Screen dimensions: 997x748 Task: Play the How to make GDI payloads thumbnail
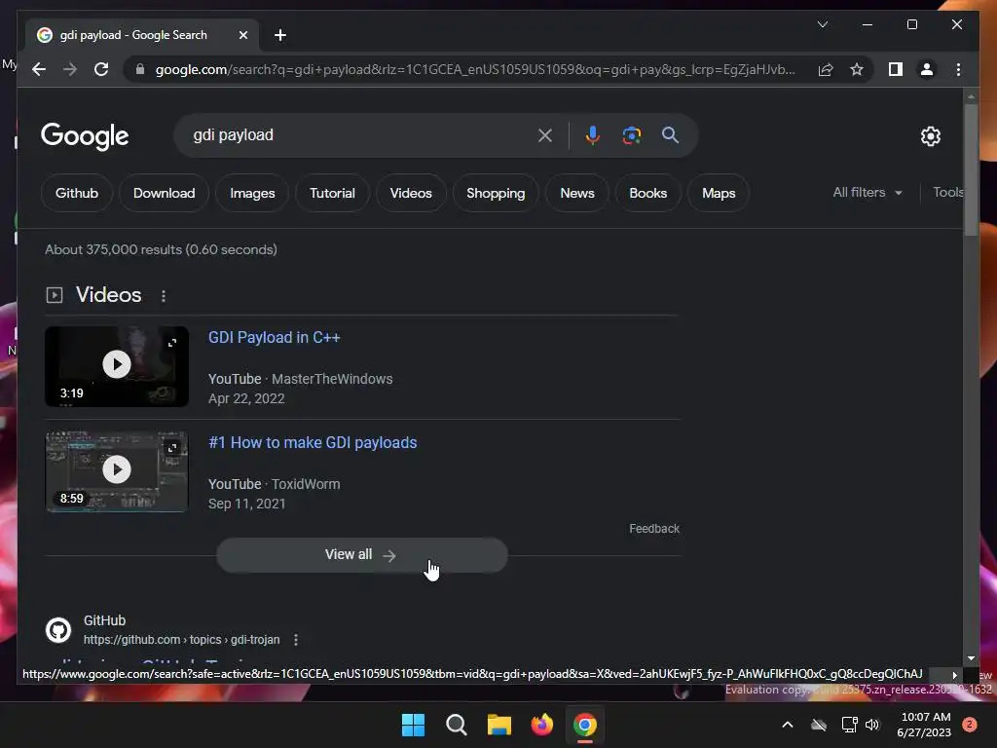click(x=117, y=470)
